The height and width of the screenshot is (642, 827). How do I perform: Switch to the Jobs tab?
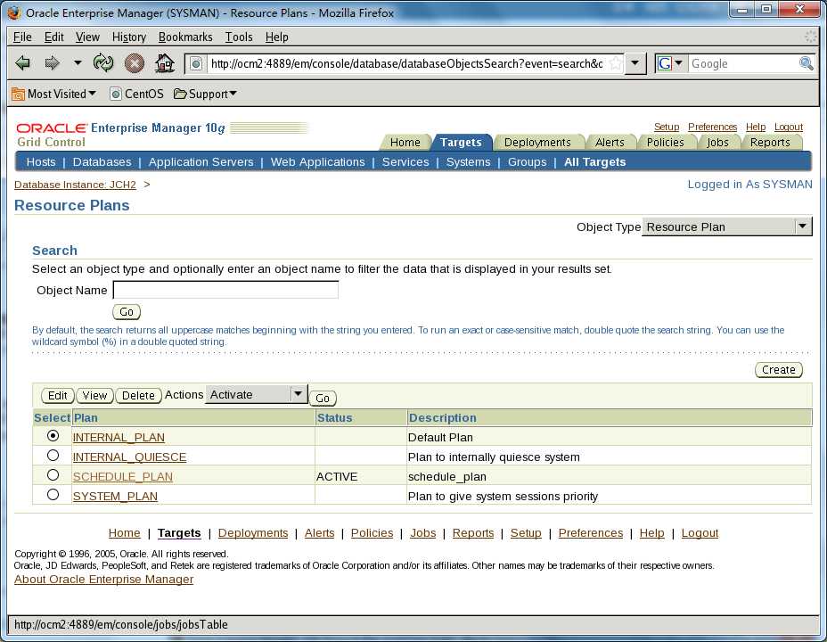(717, 143)
